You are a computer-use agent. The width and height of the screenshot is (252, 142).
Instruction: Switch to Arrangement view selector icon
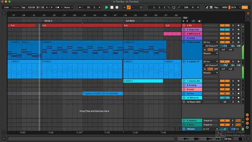click(x=248, y=13)
